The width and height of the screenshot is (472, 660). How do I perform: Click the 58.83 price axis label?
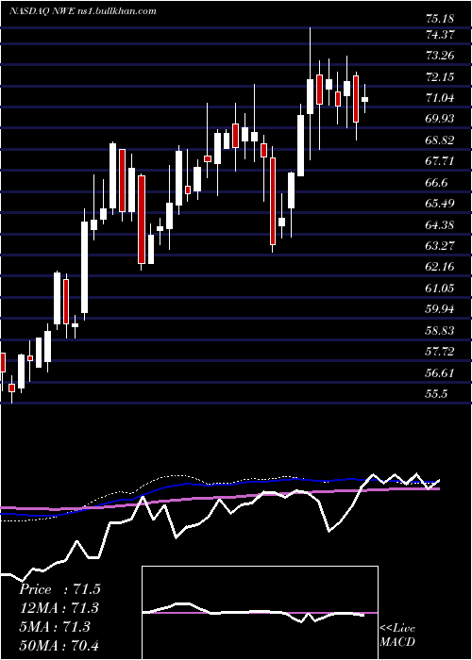[x=439, y=330]
